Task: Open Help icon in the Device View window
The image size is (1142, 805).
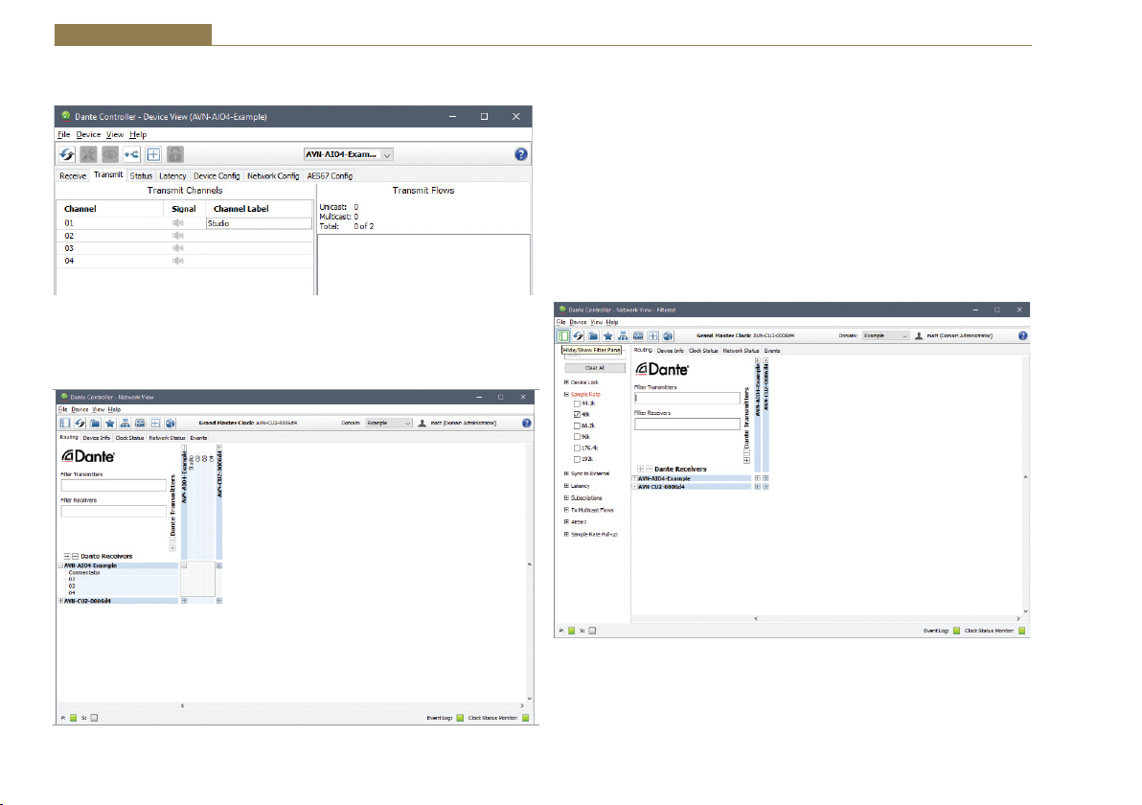Action: click(521, 154)
